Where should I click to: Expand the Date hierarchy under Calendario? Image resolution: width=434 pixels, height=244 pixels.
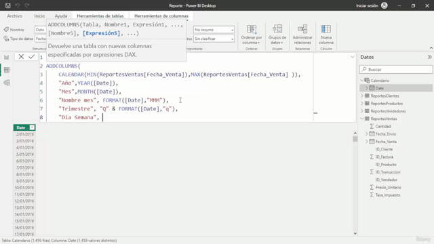tap(367, 88)
